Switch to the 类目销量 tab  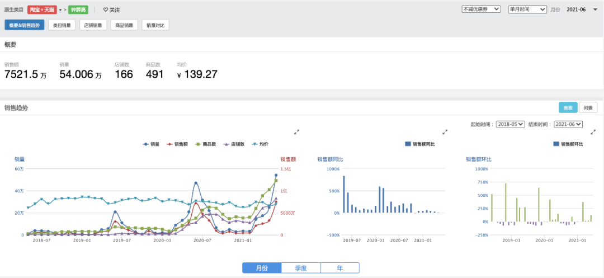[62, 25]
